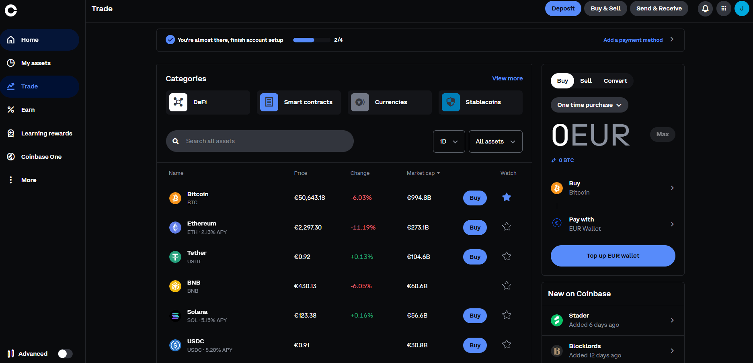Go to My assets in sidebar
This screenshot has width=753, height=363.
click(39, 63)
